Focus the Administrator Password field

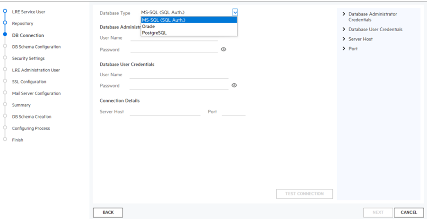click(x=174, y=49)
